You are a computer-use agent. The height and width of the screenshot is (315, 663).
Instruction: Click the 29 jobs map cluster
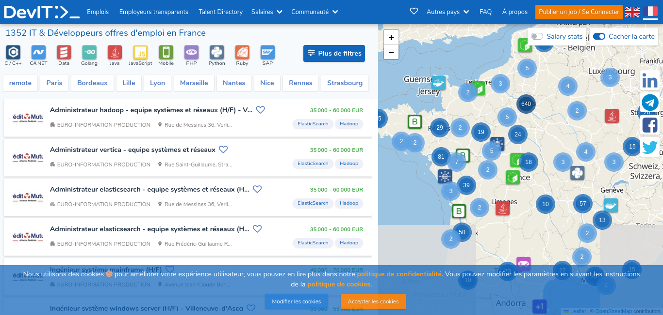click(x=440, y=128)
